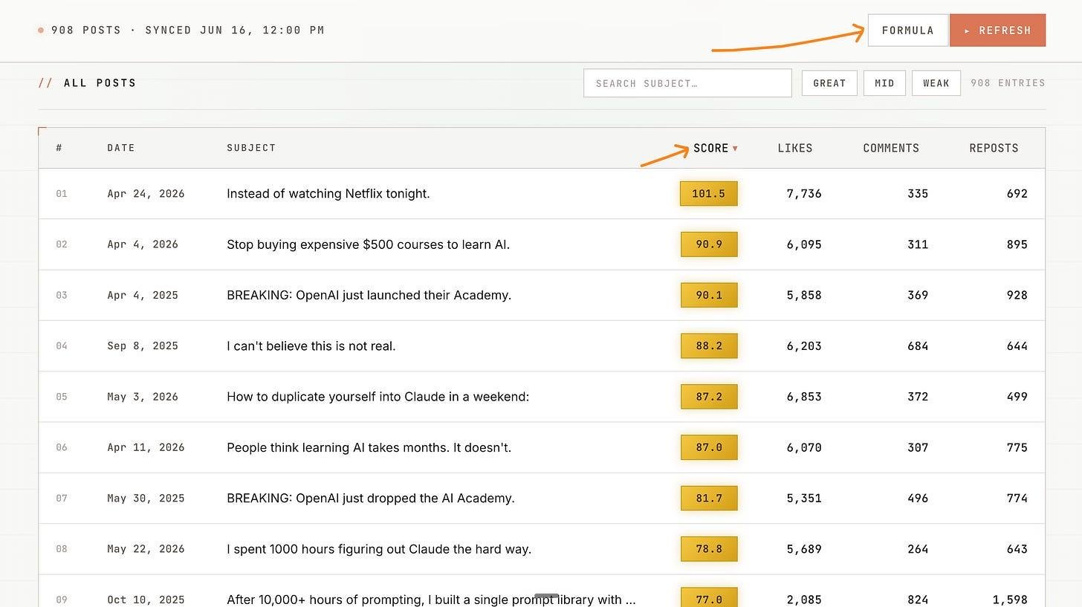Image resolution: width=1082 pixels, height=607 pixels.
Task: Click the likes value 6,853
Action: pyautogui.click(x=804, y=397)
